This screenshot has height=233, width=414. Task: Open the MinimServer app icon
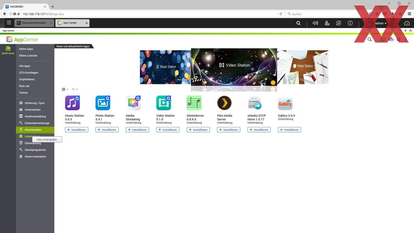194,103
